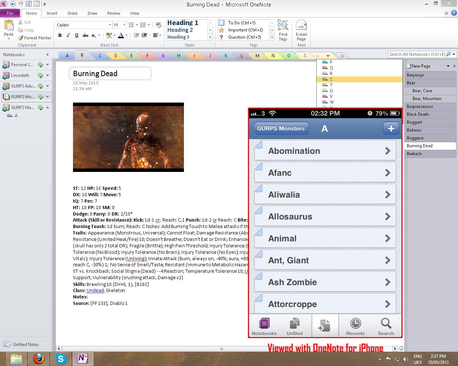Click the Cut scissors command
This screenshot has width=458, height=366.
coord(24,22)
